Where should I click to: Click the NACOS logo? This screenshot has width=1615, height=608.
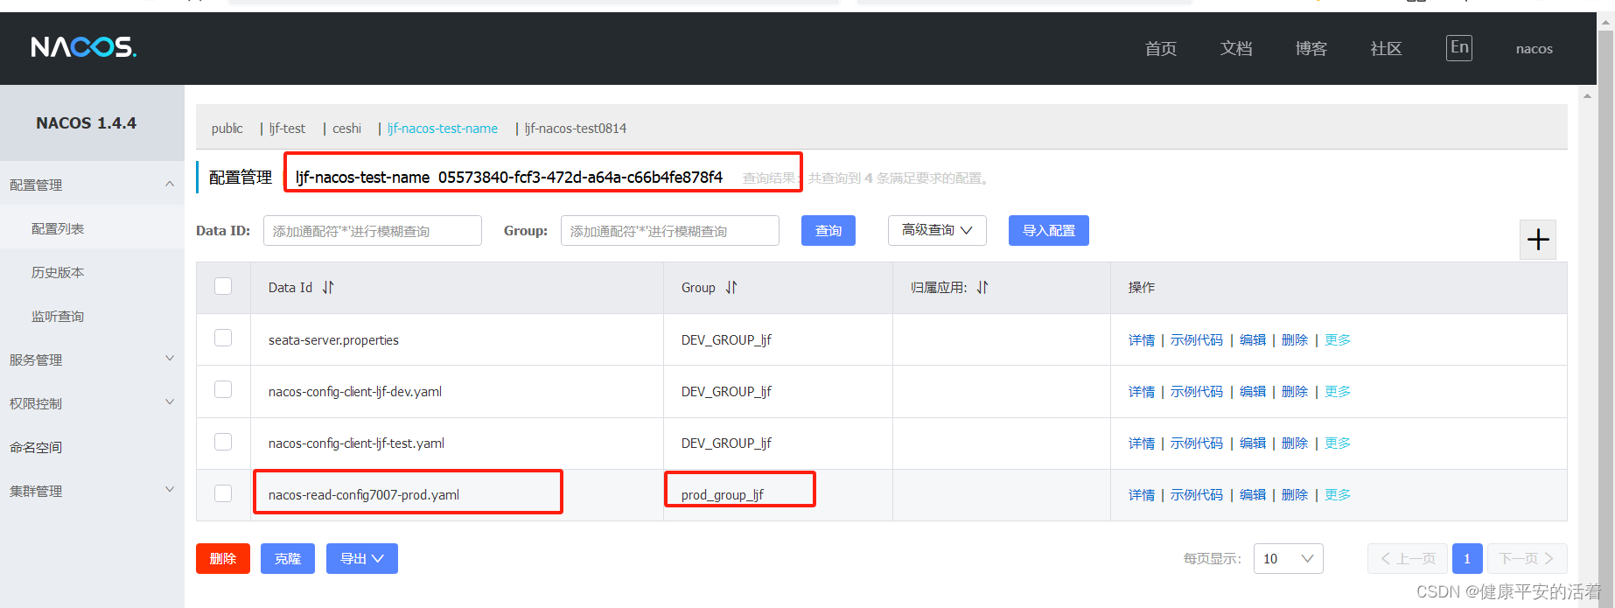[x=84, y=47]
